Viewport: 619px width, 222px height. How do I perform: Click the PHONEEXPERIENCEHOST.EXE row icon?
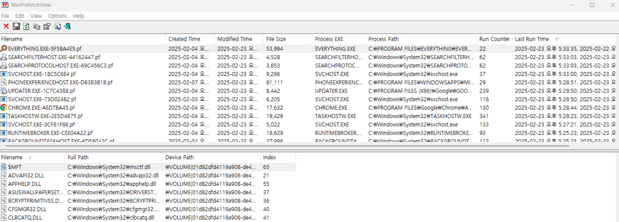(4, 82)
